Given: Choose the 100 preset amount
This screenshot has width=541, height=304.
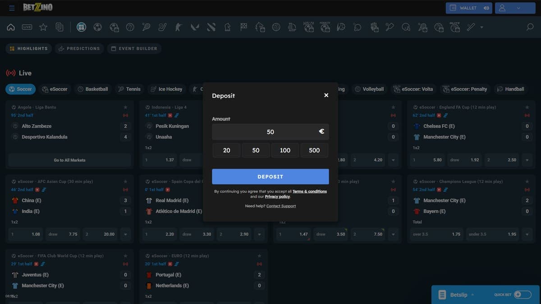Looking at the screenshot, I should click(285, 150).
